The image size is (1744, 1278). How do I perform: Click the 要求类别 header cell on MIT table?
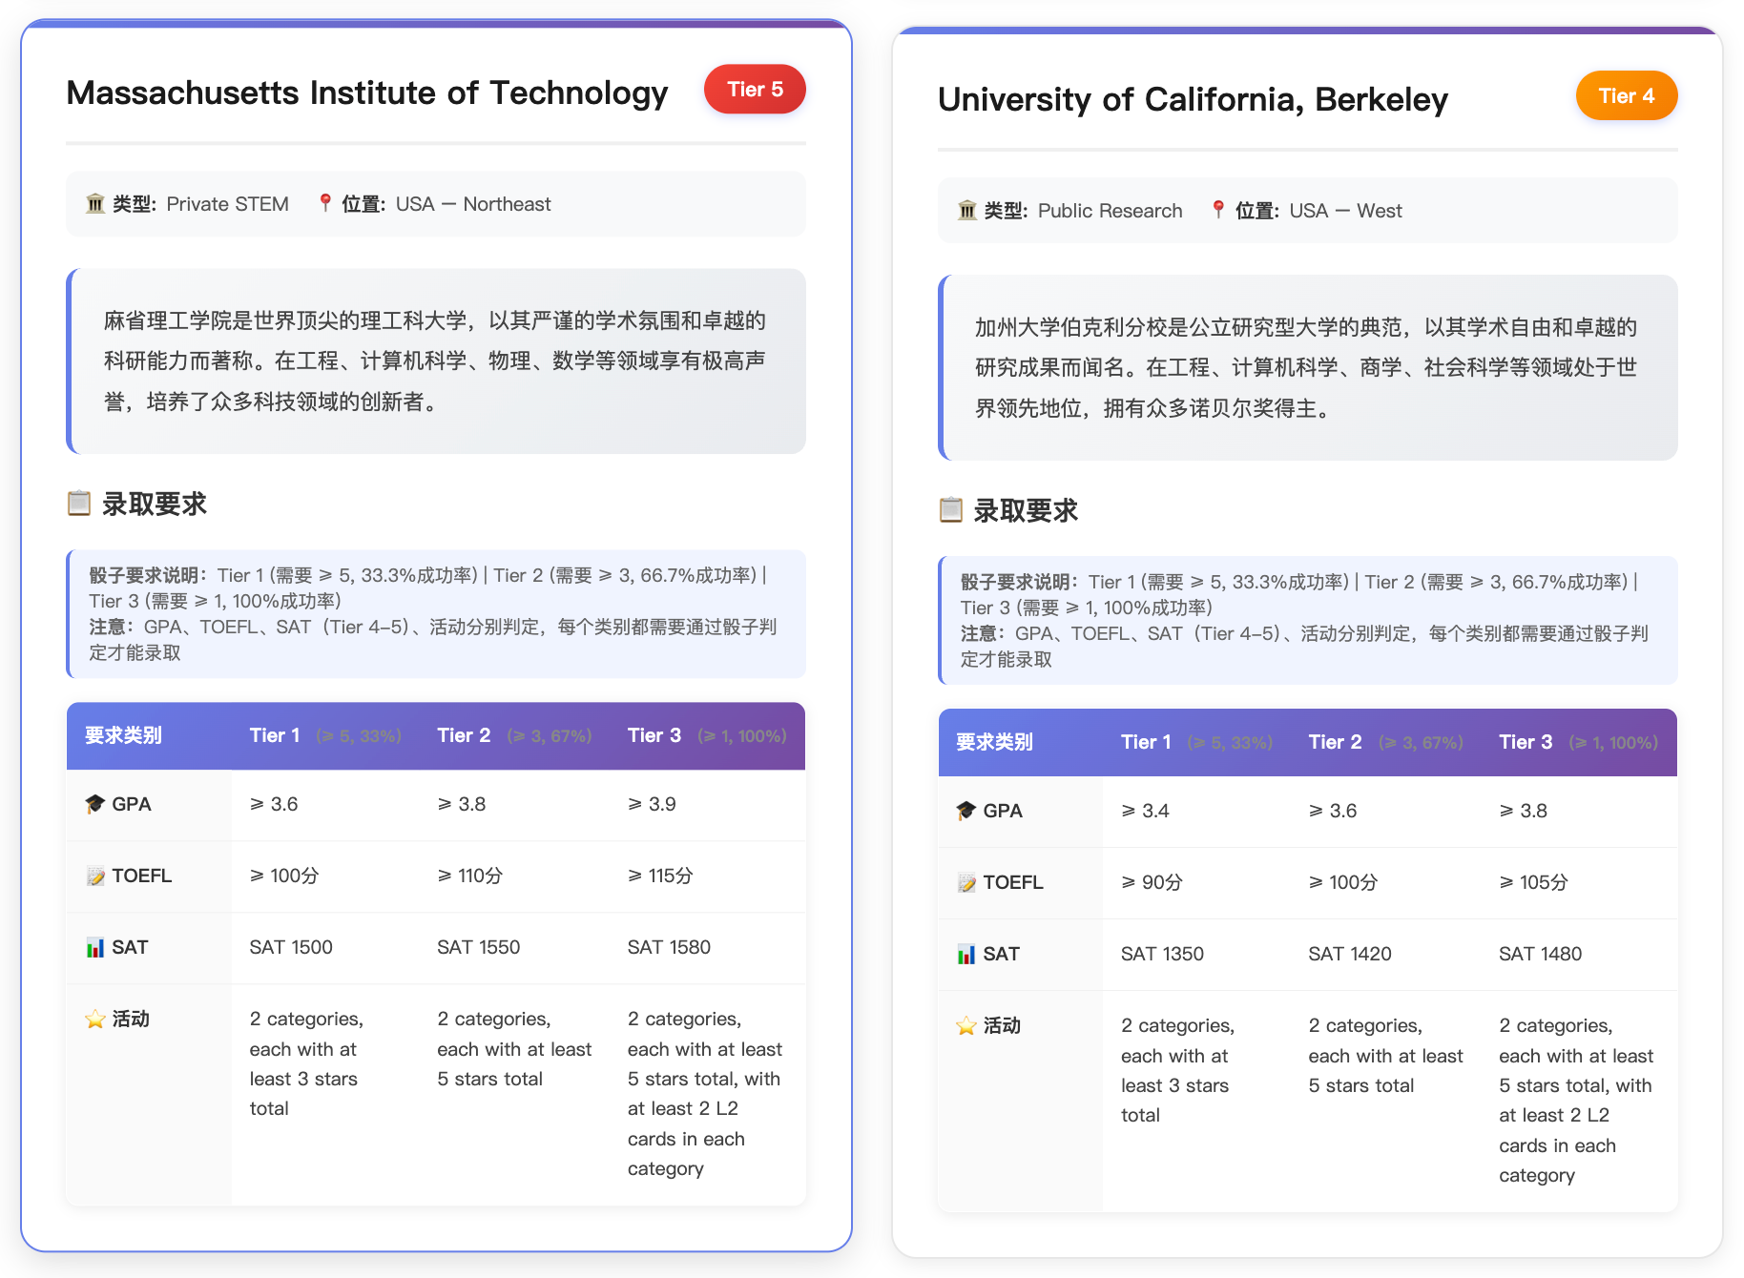click(121, 735)
